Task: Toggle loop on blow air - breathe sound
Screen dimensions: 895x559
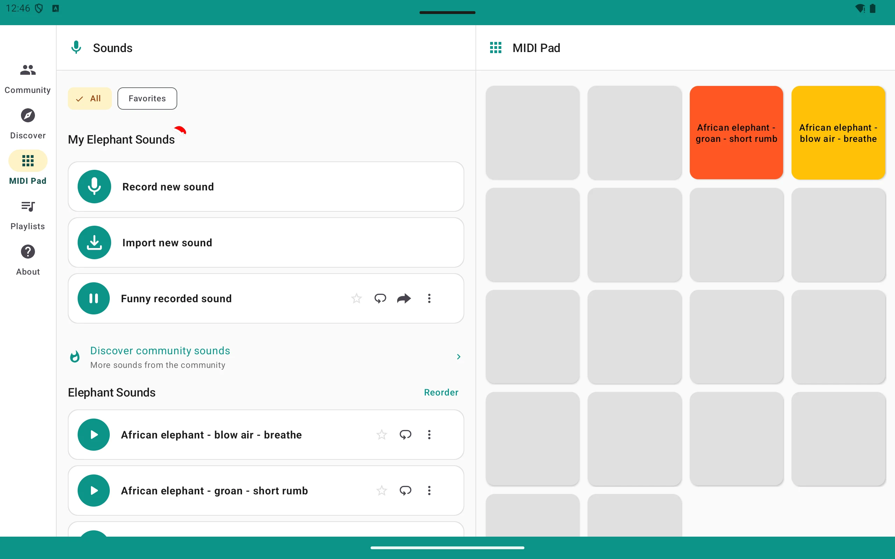Action: tap(405, 434)
